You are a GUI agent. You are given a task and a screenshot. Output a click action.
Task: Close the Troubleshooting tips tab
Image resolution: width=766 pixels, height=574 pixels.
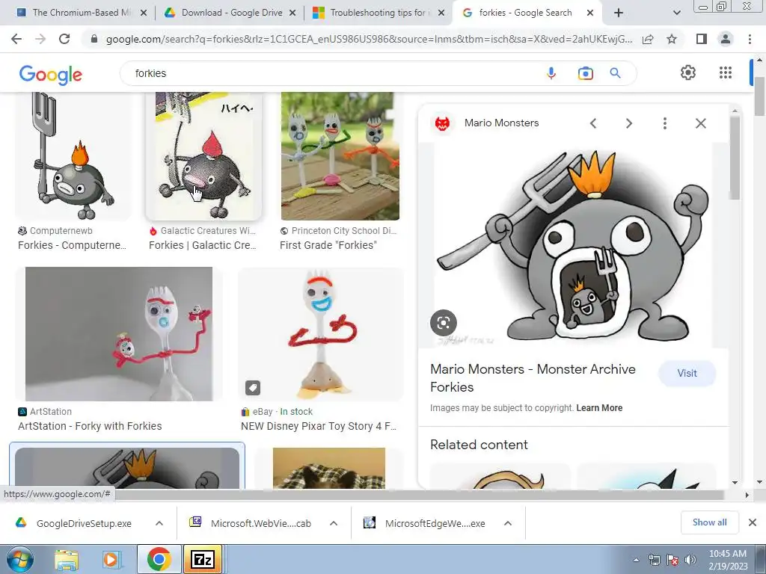(441, 13)
